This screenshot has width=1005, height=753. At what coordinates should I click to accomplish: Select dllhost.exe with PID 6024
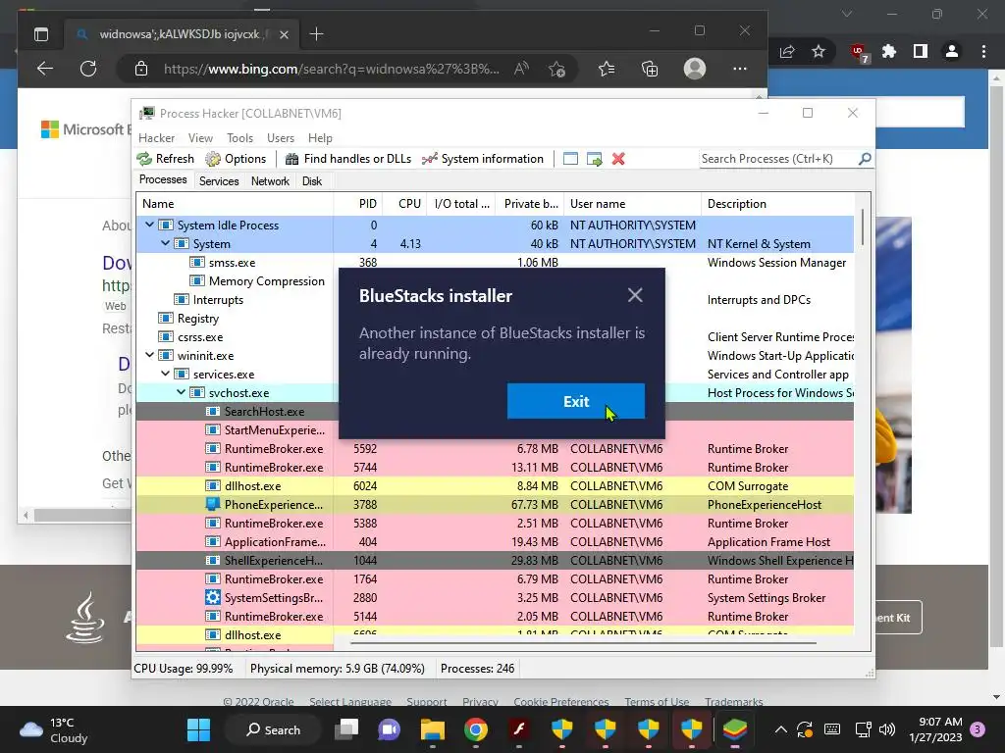[495, 486]
